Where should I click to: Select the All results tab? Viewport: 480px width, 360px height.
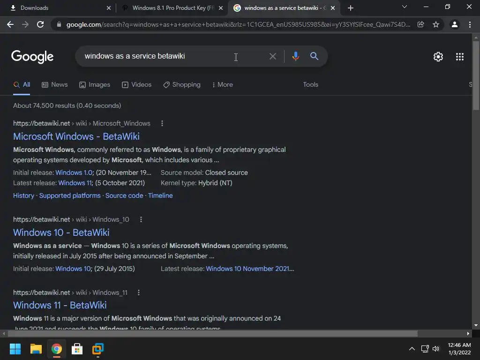pos(22,85)
